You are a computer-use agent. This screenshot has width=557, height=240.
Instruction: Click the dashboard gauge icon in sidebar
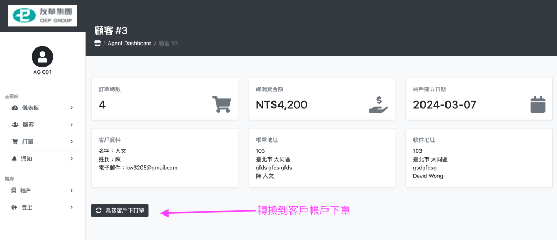pyautogui.click(x=15, y=108)
